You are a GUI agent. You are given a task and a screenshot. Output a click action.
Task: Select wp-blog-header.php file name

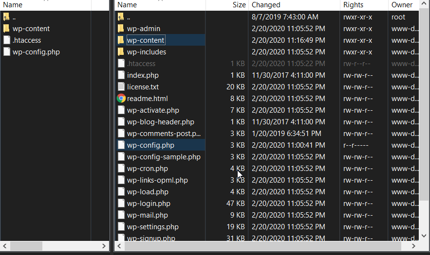160,122
